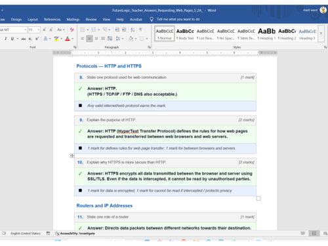This screenshot has width=328, height=246.
Task: Apply the text highlight color
Action: click(x=56, y=39)
